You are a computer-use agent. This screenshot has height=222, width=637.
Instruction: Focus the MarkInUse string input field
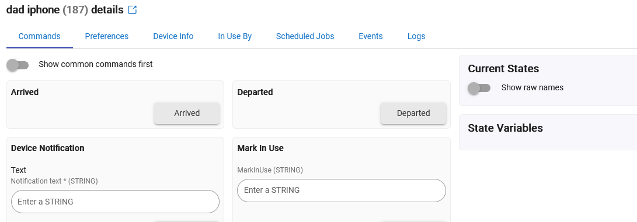click(x=342, y=191)
